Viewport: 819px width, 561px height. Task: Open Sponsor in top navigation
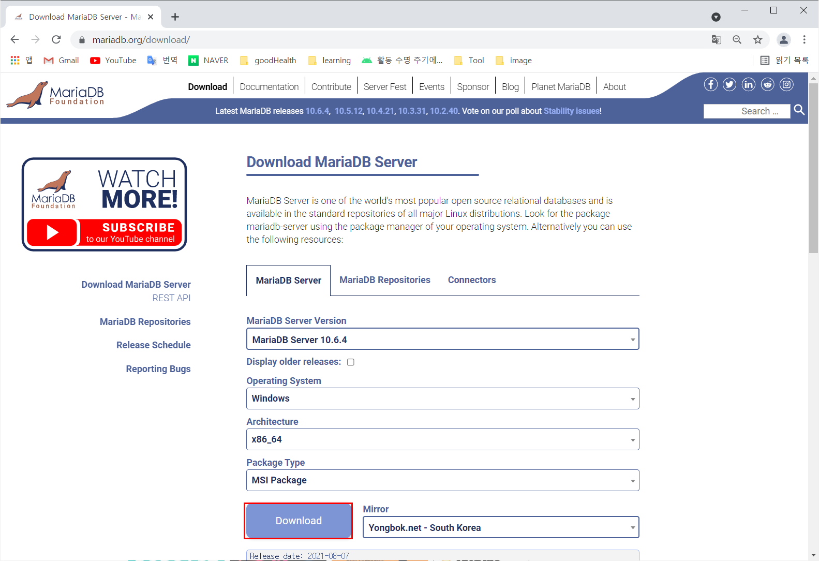tap(473, 87)
